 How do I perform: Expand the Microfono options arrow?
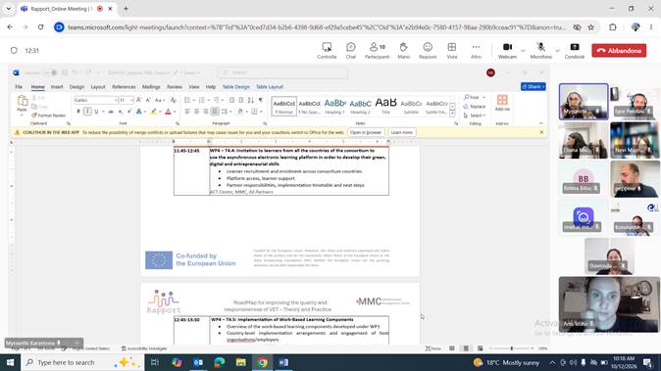tap(557, 51)
